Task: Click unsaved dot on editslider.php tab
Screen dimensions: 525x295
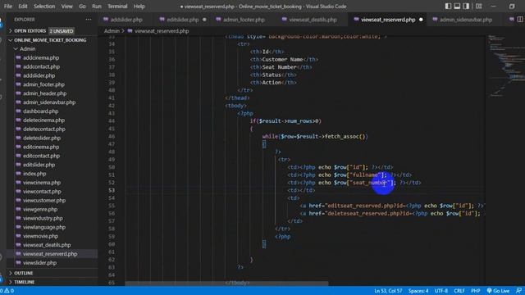Action: [204, 20]
